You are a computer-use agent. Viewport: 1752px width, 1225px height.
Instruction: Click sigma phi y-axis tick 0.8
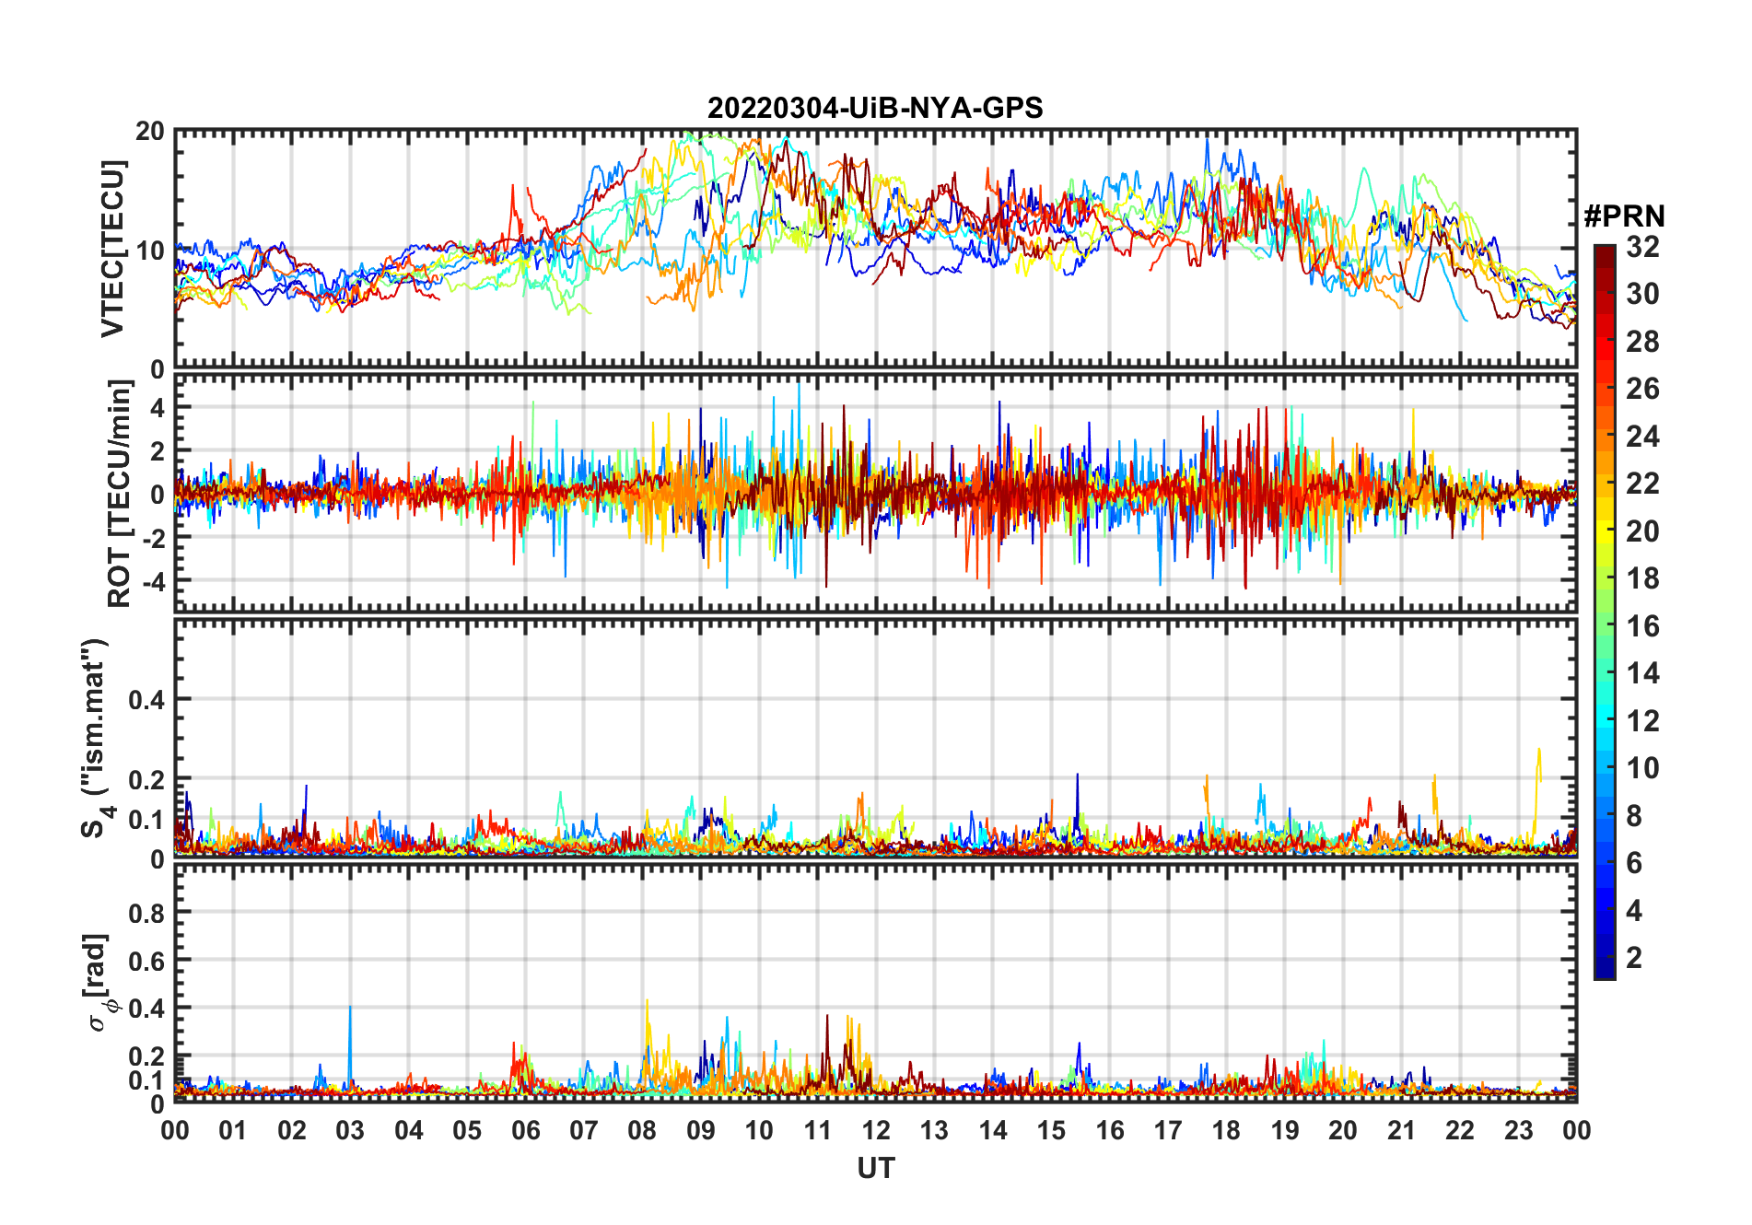tap(146, 914)
